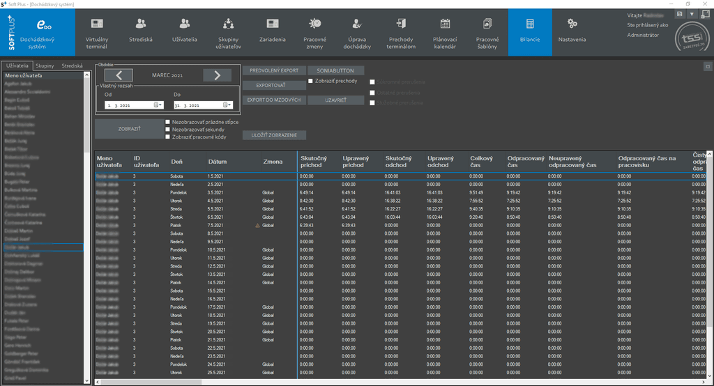Tick the Nezobrazovať sekundy checkbox
This screenshot has width=714, height=386.
[168, 129]
